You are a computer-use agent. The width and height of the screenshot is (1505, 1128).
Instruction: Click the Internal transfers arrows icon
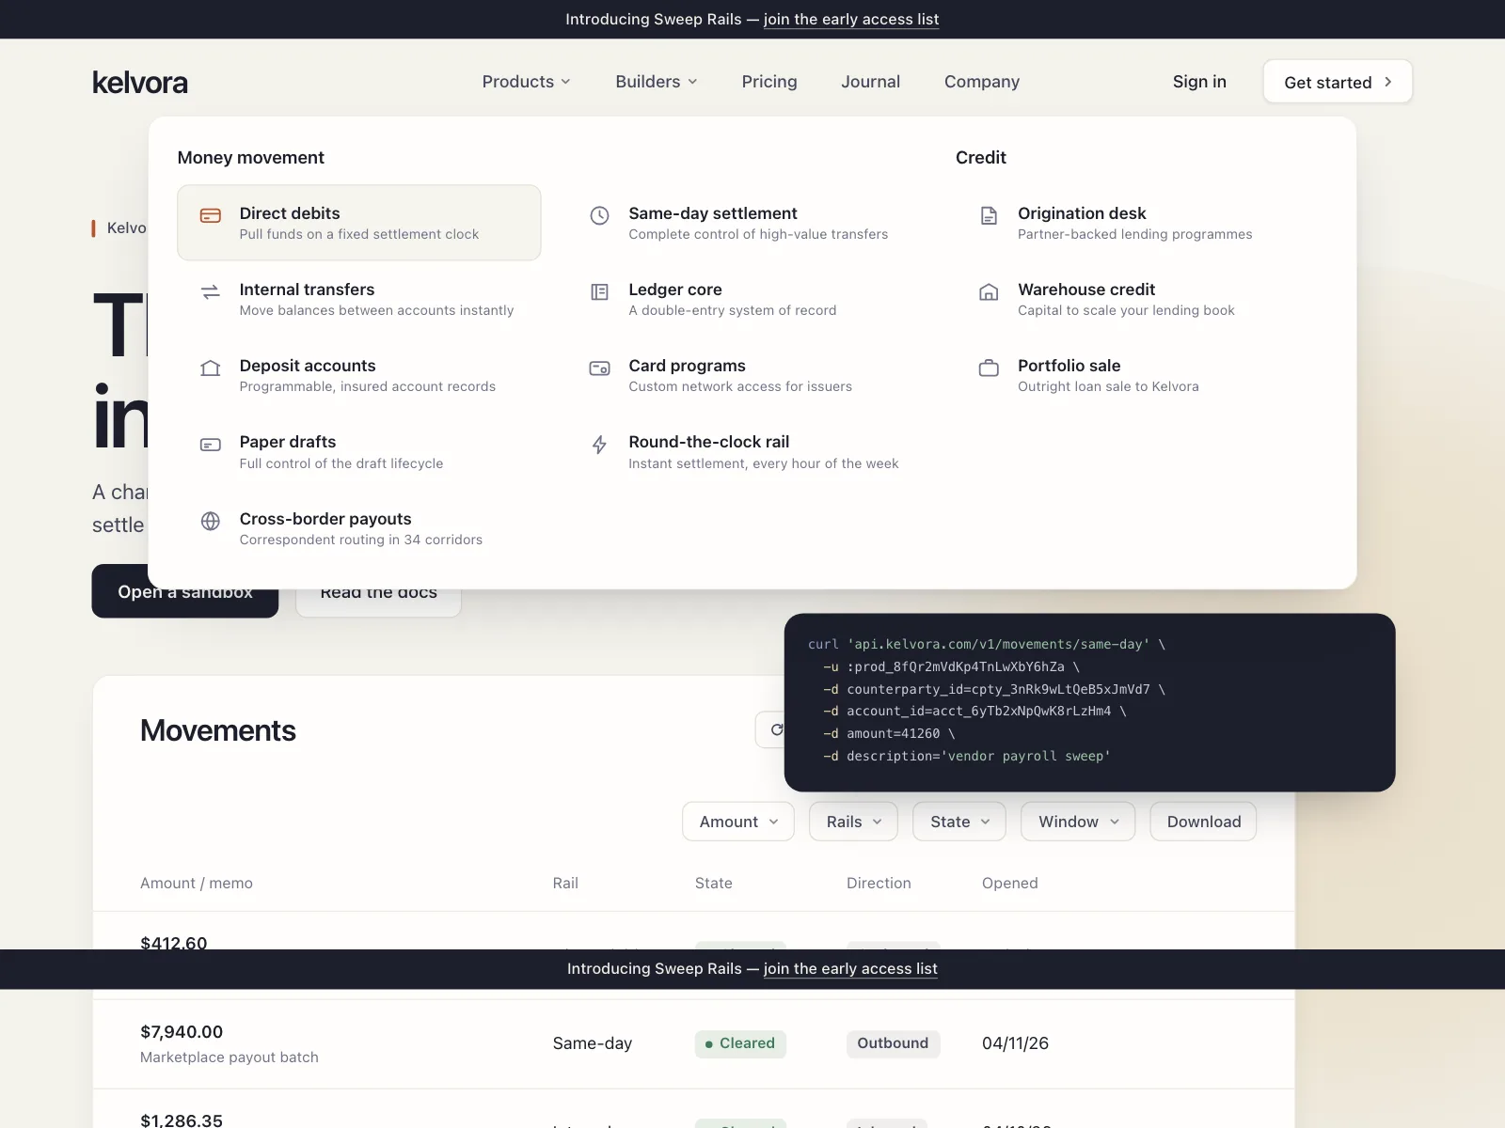(211, 292)
